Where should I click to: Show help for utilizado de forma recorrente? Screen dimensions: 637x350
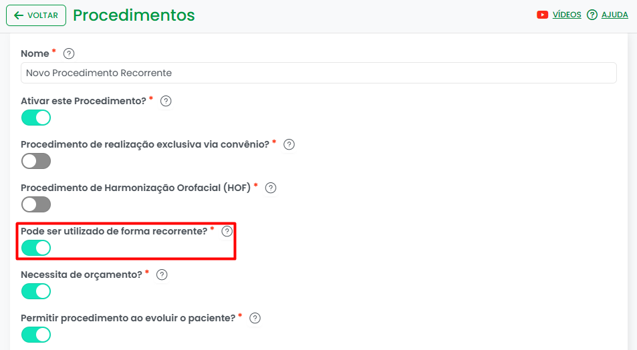pos(227,231)
